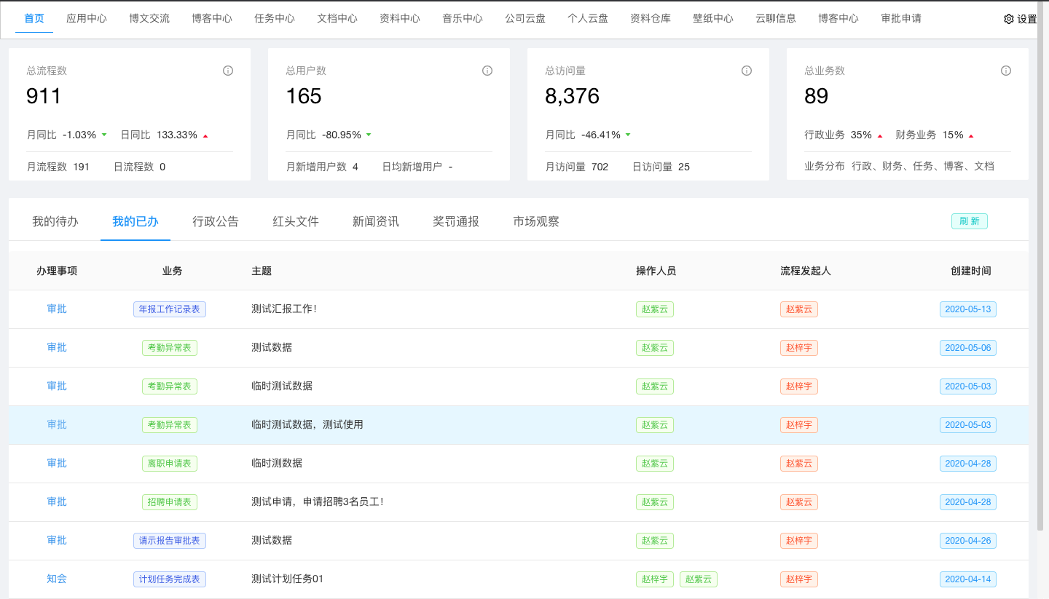
Task: Click the 业务 column header
Action: (172, 271)
